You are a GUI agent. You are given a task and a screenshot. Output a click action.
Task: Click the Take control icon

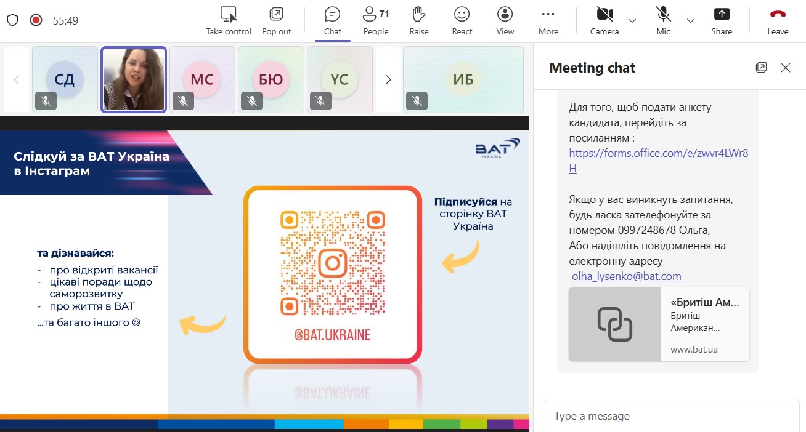click(x=229, y=15)
